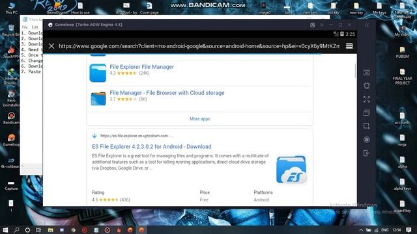Image resolution: width=417 pixels, height=234 pixels.
Task: Select the My keys desktop file
Action: pos(379,8)
